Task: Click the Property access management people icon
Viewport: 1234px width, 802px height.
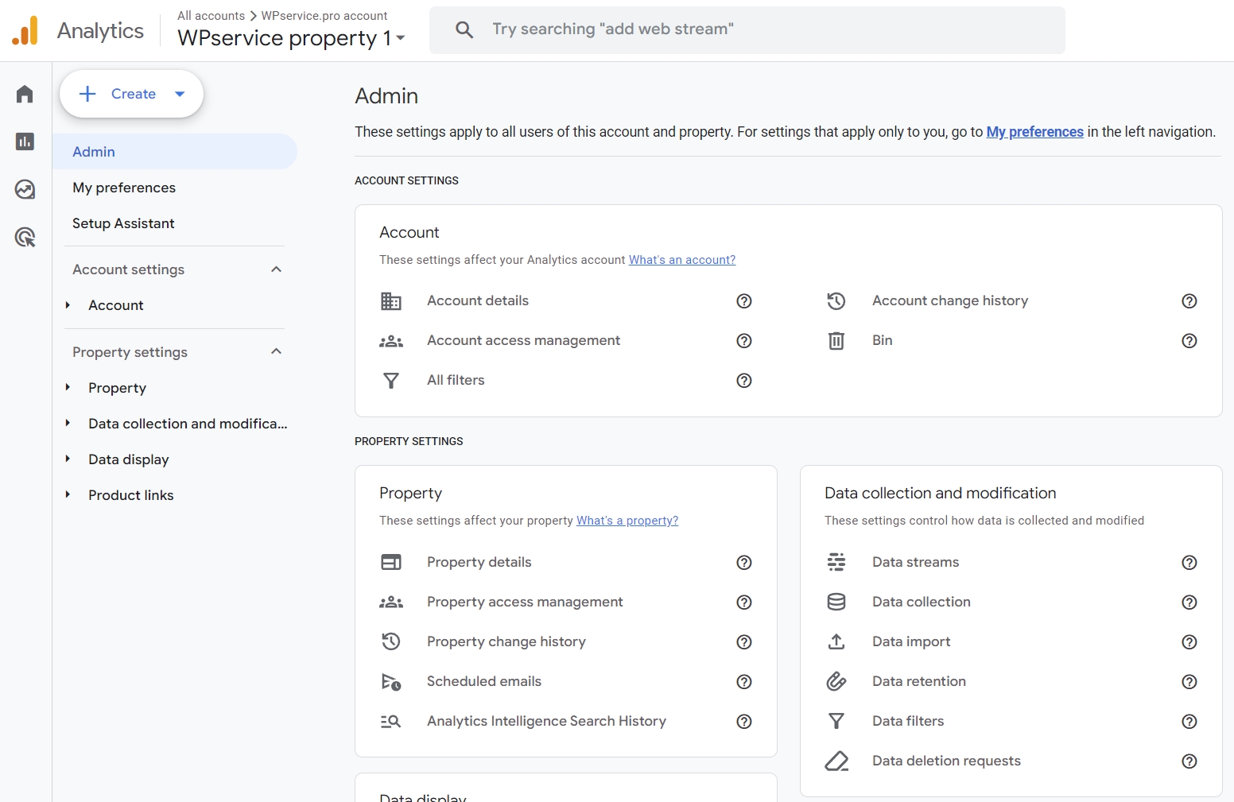Action: click(391, 602)
